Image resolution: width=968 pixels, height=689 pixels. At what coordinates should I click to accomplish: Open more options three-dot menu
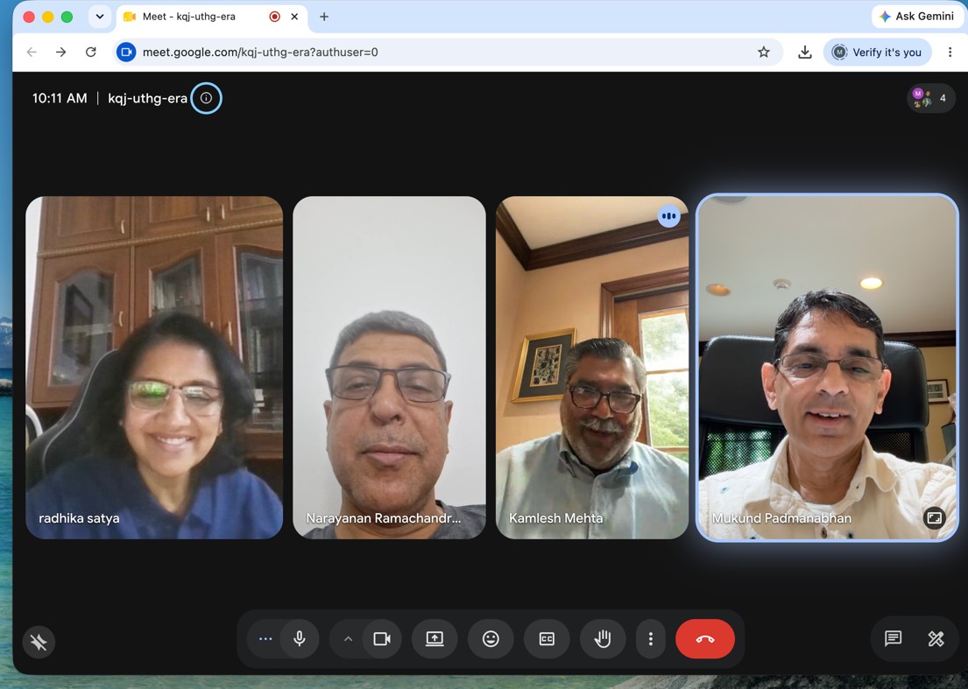click(651, 639)
